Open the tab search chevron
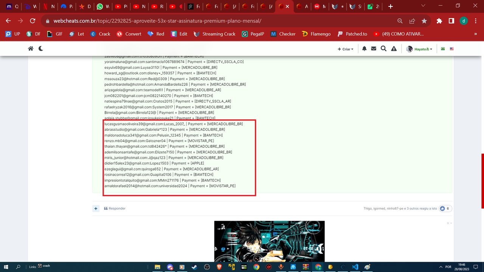This screenshot has height=272, width=484. pos(423,6)
